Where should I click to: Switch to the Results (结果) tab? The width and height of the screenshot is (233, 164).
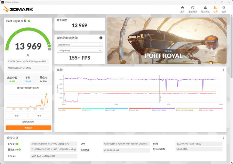(x=215, y=9)
